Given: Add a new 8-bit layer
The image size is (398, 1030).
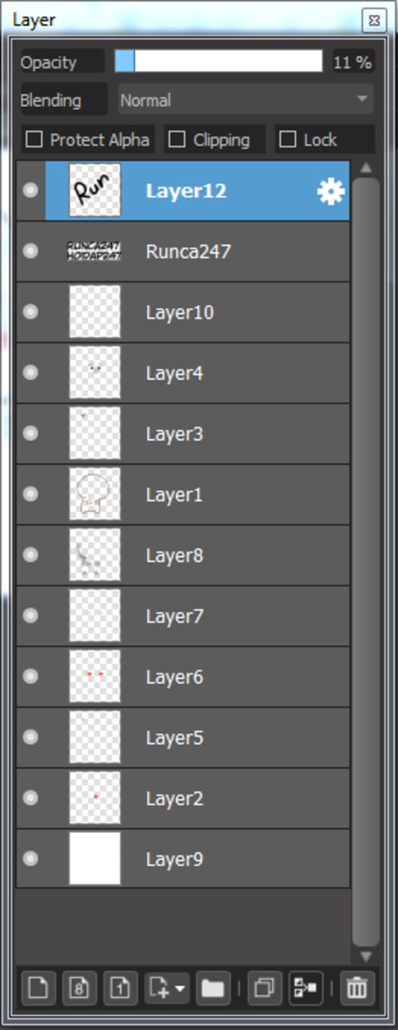Looking at the screenshot, I should (80, 988).
